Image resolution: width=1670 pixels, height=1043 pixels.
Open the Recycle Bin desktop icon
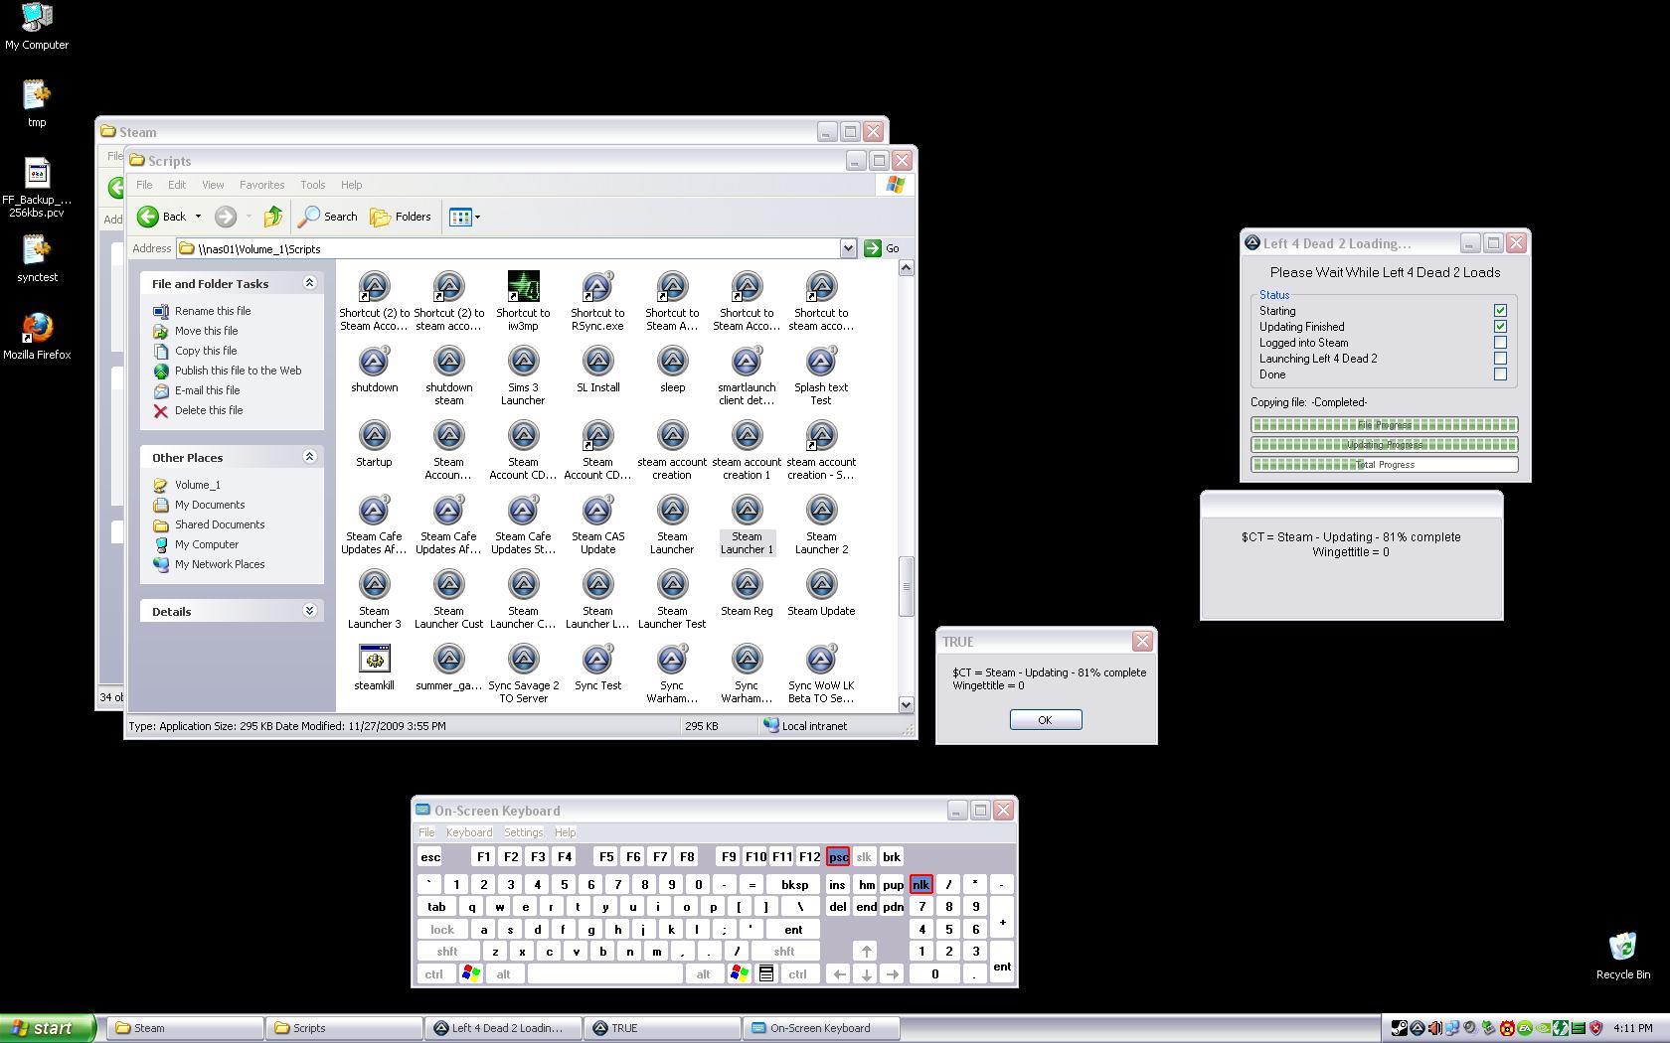pos(1622,956)
